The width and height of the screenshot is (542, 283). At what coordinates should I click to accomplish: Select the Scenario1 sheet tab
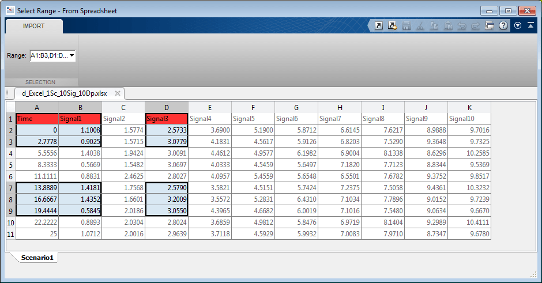(37, 258)
